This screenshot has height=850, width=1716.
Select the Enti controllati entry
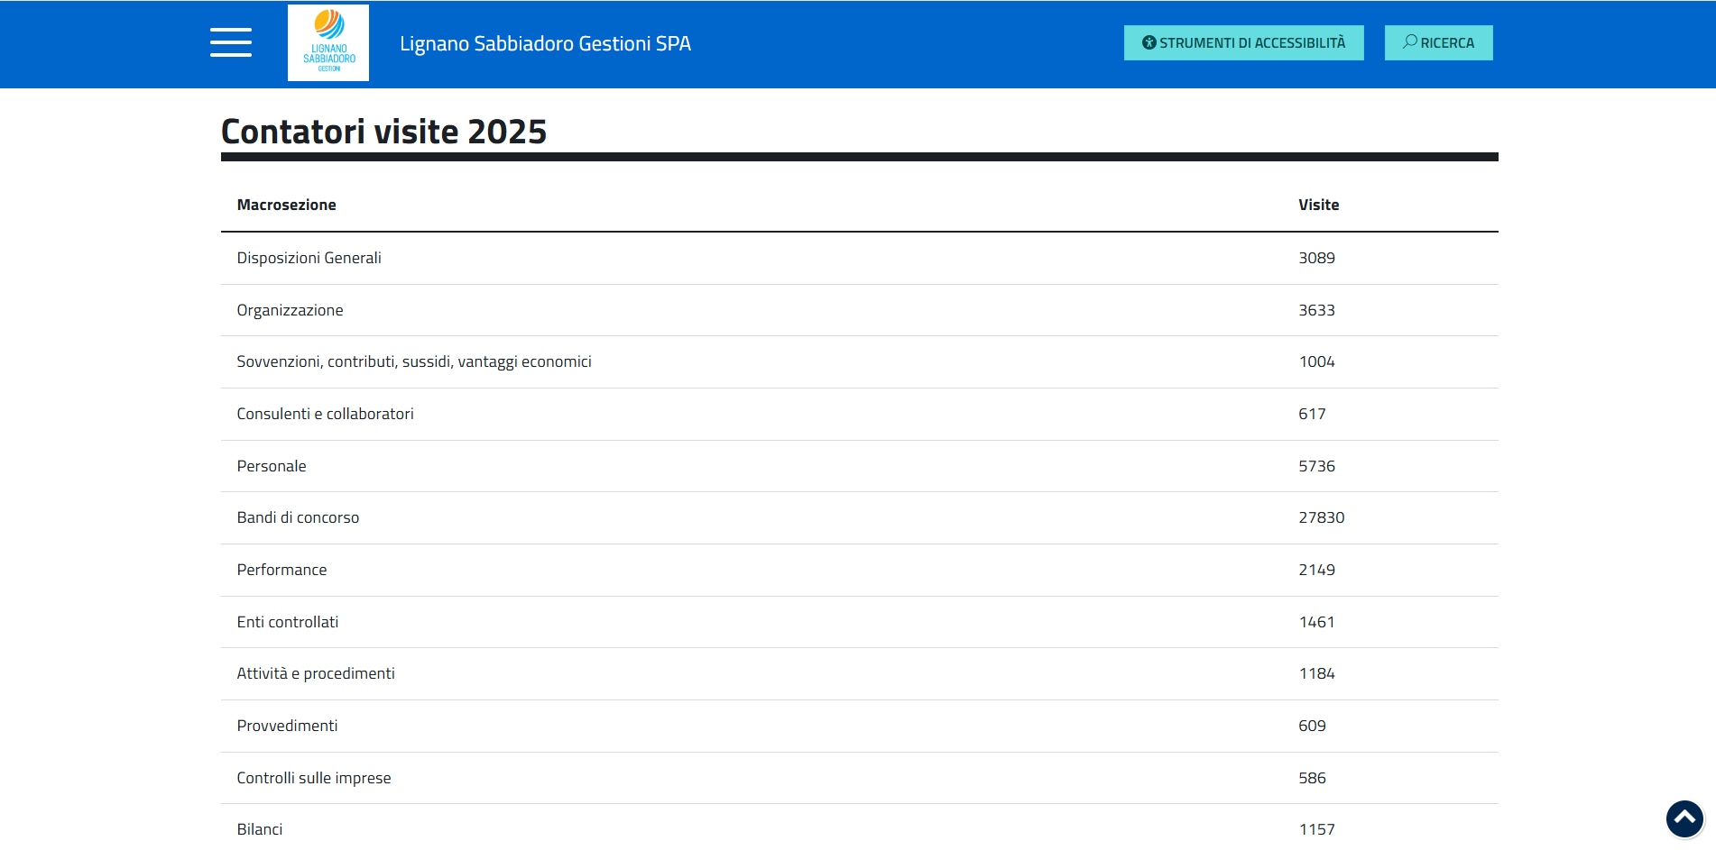click(287, 623)
